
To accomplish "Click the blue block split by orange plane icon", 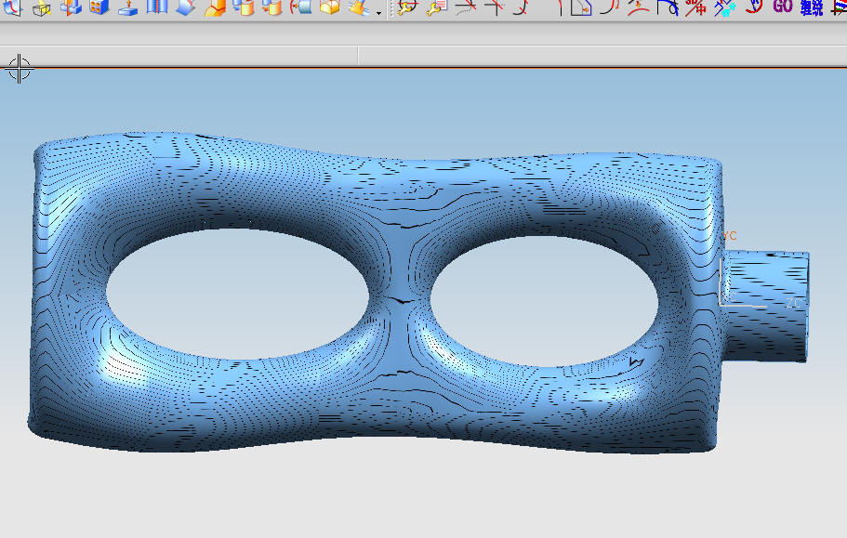I will coord(71,7).
